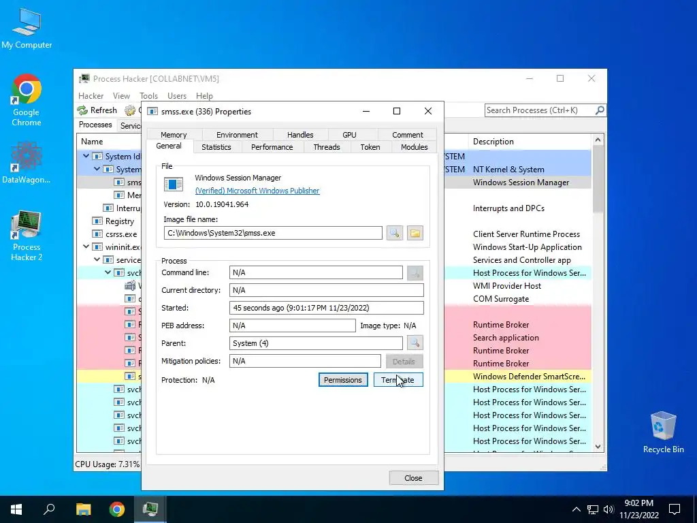This screenshot has height=523, width=697.
Task: Open the Token tab
Action: pos(370,147)
